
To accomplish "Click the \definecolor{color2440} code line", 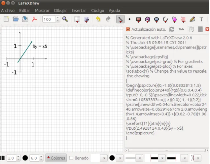I will [164, 90].
